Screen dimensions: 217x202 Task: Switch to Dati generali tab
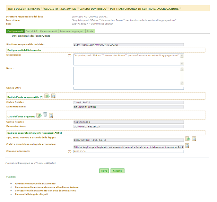pos(15,31)
